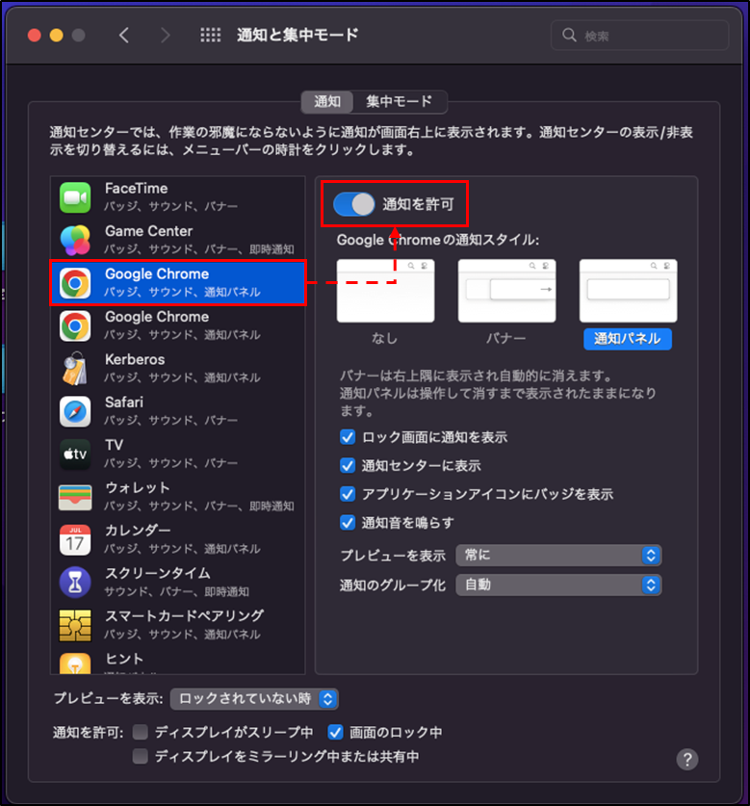Enable ディスプレイをミラーリング中または共有中 checkbox

tap(141, 756)
